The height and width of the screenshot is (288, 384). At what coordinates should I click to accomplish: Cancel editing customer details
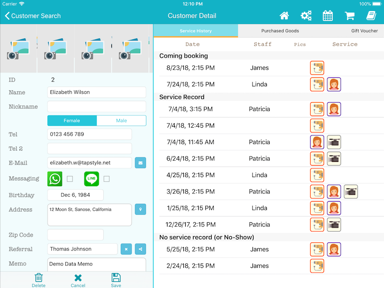(x=78, y=280)
